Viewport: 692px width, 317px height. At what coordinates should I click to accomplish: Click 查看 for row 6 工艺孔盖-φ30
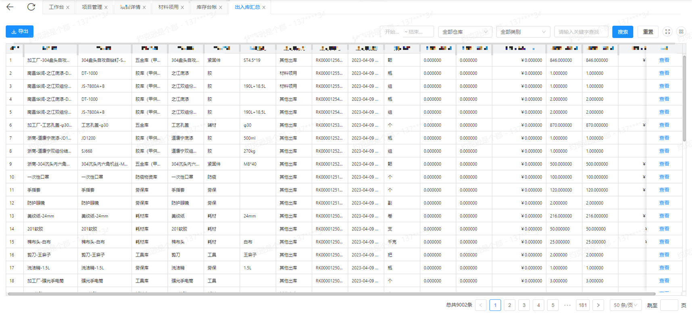coord(664,125)
